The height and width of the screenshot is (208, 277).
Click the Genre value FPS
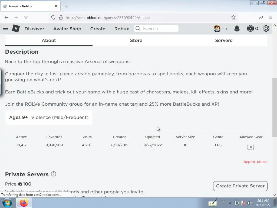218,145
